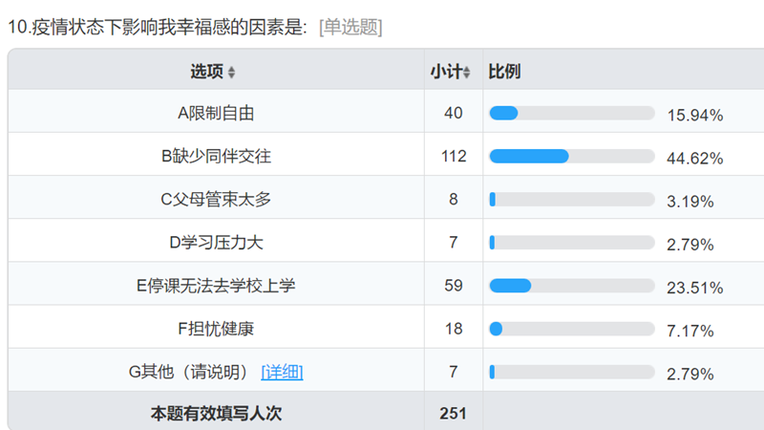Select the A限制自由 option row

[x=386, y=111]
